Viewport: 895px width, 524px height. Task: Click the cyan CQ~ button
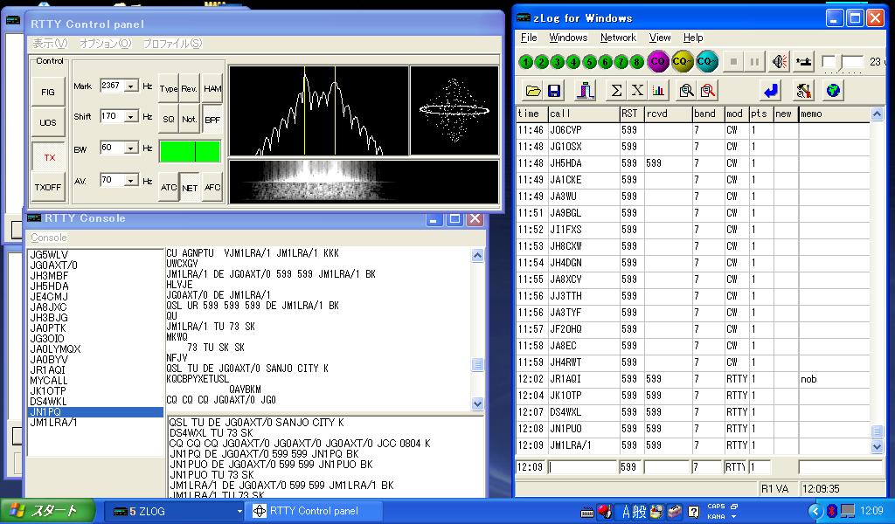coord(706,61)
